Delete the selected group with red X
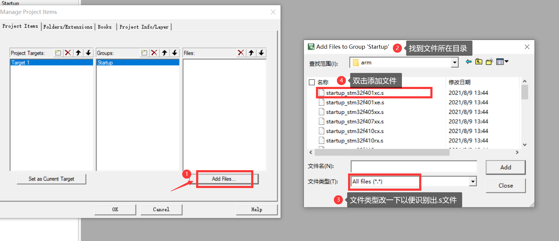Image resolution: width=559 pixels, height=241 pixels. (154, 53)
